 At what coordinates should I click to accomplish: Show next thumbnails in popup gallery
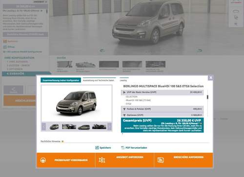110,127
